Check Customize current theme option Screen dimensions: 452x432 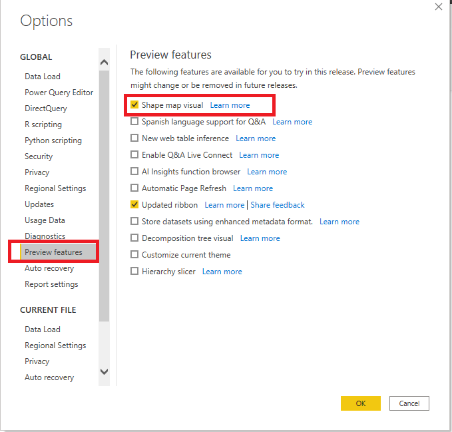coord(134,255)
